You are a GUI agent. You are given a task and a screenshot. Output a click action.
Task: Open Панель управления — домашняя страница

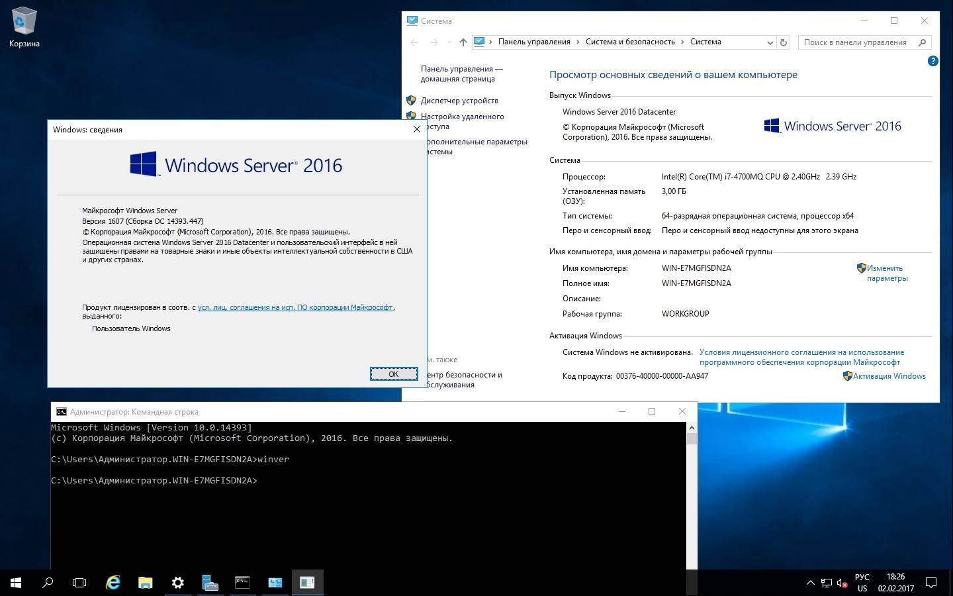[462, 74]
